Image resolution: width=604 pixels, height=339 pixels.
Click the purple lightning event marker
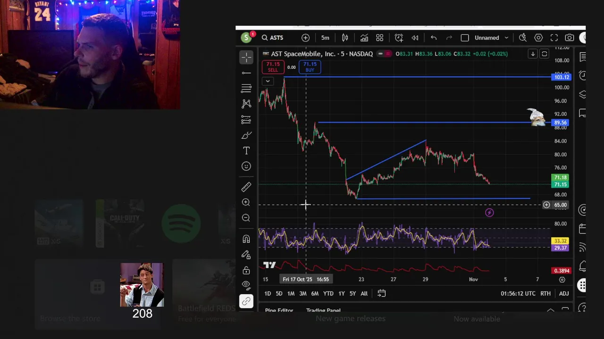[489, 213]
